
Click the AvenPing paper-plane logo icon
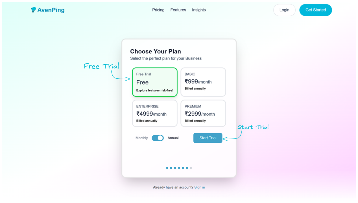34,10
